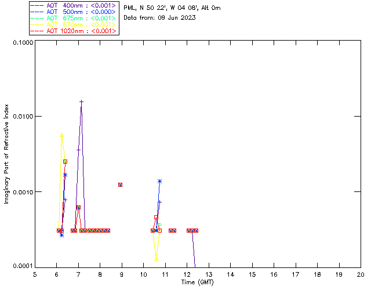Click the blue asterisk peak near hour 10.7

160,182
